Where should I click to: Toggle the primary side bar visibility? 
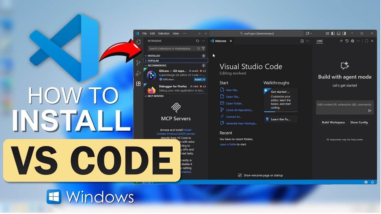pyautogui.click(x=333, y=34)
